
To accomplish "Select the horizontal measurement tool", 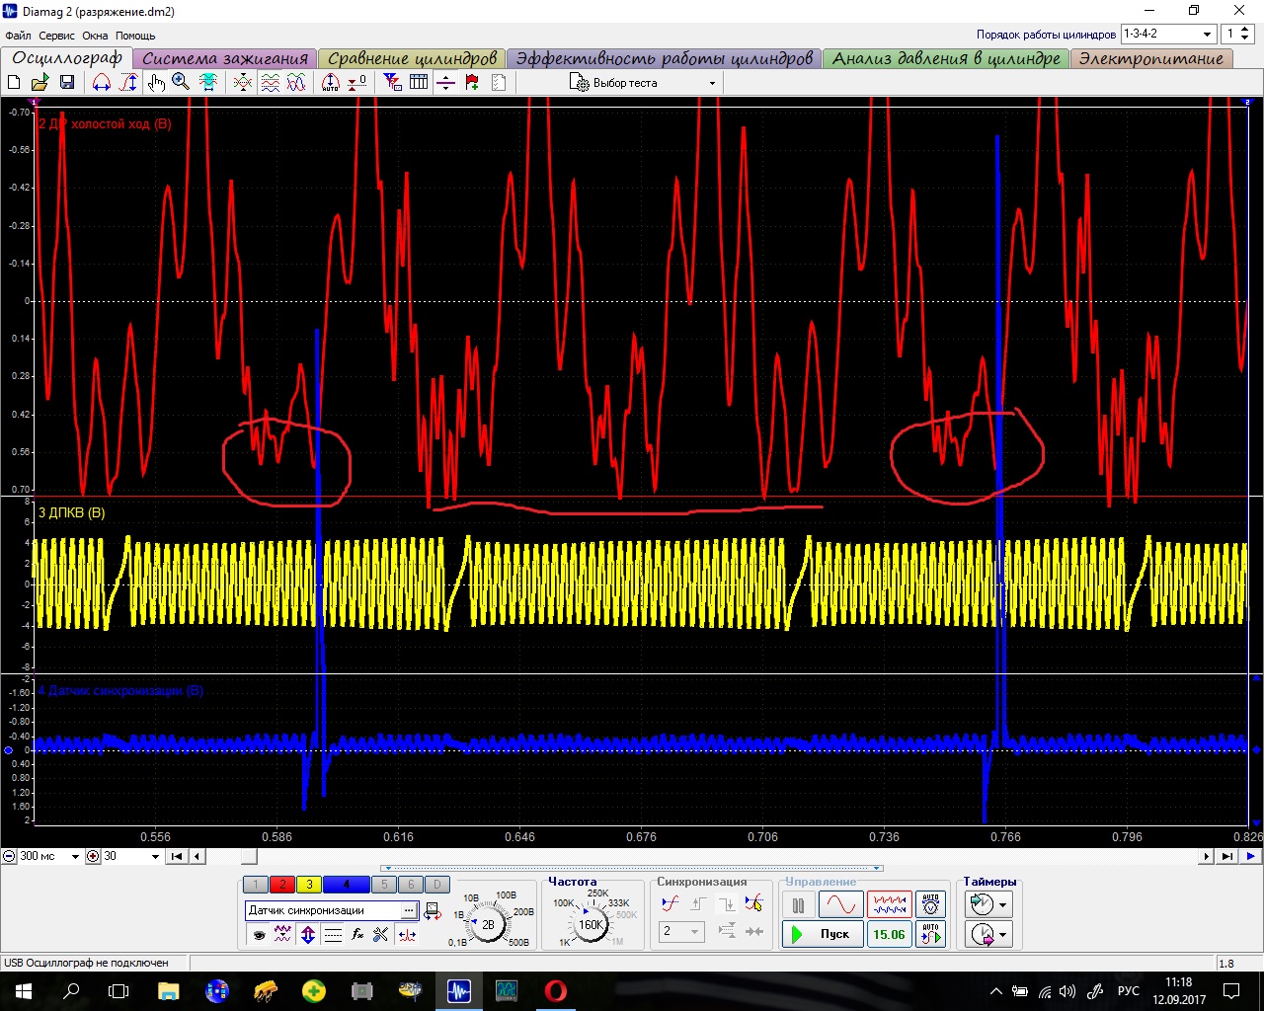I will [x=102, y=82].
